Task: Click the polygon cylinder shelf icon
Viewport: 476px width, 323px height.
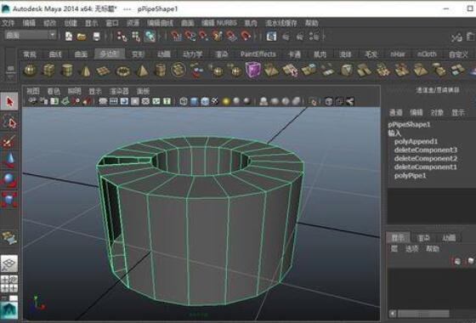Action: pyautogui.click(x=67, y=70)
